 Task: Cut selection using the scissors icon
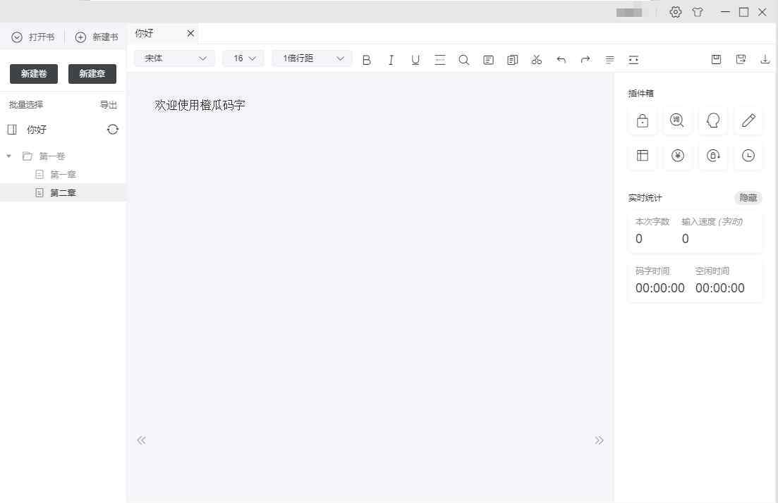[536, 60]
